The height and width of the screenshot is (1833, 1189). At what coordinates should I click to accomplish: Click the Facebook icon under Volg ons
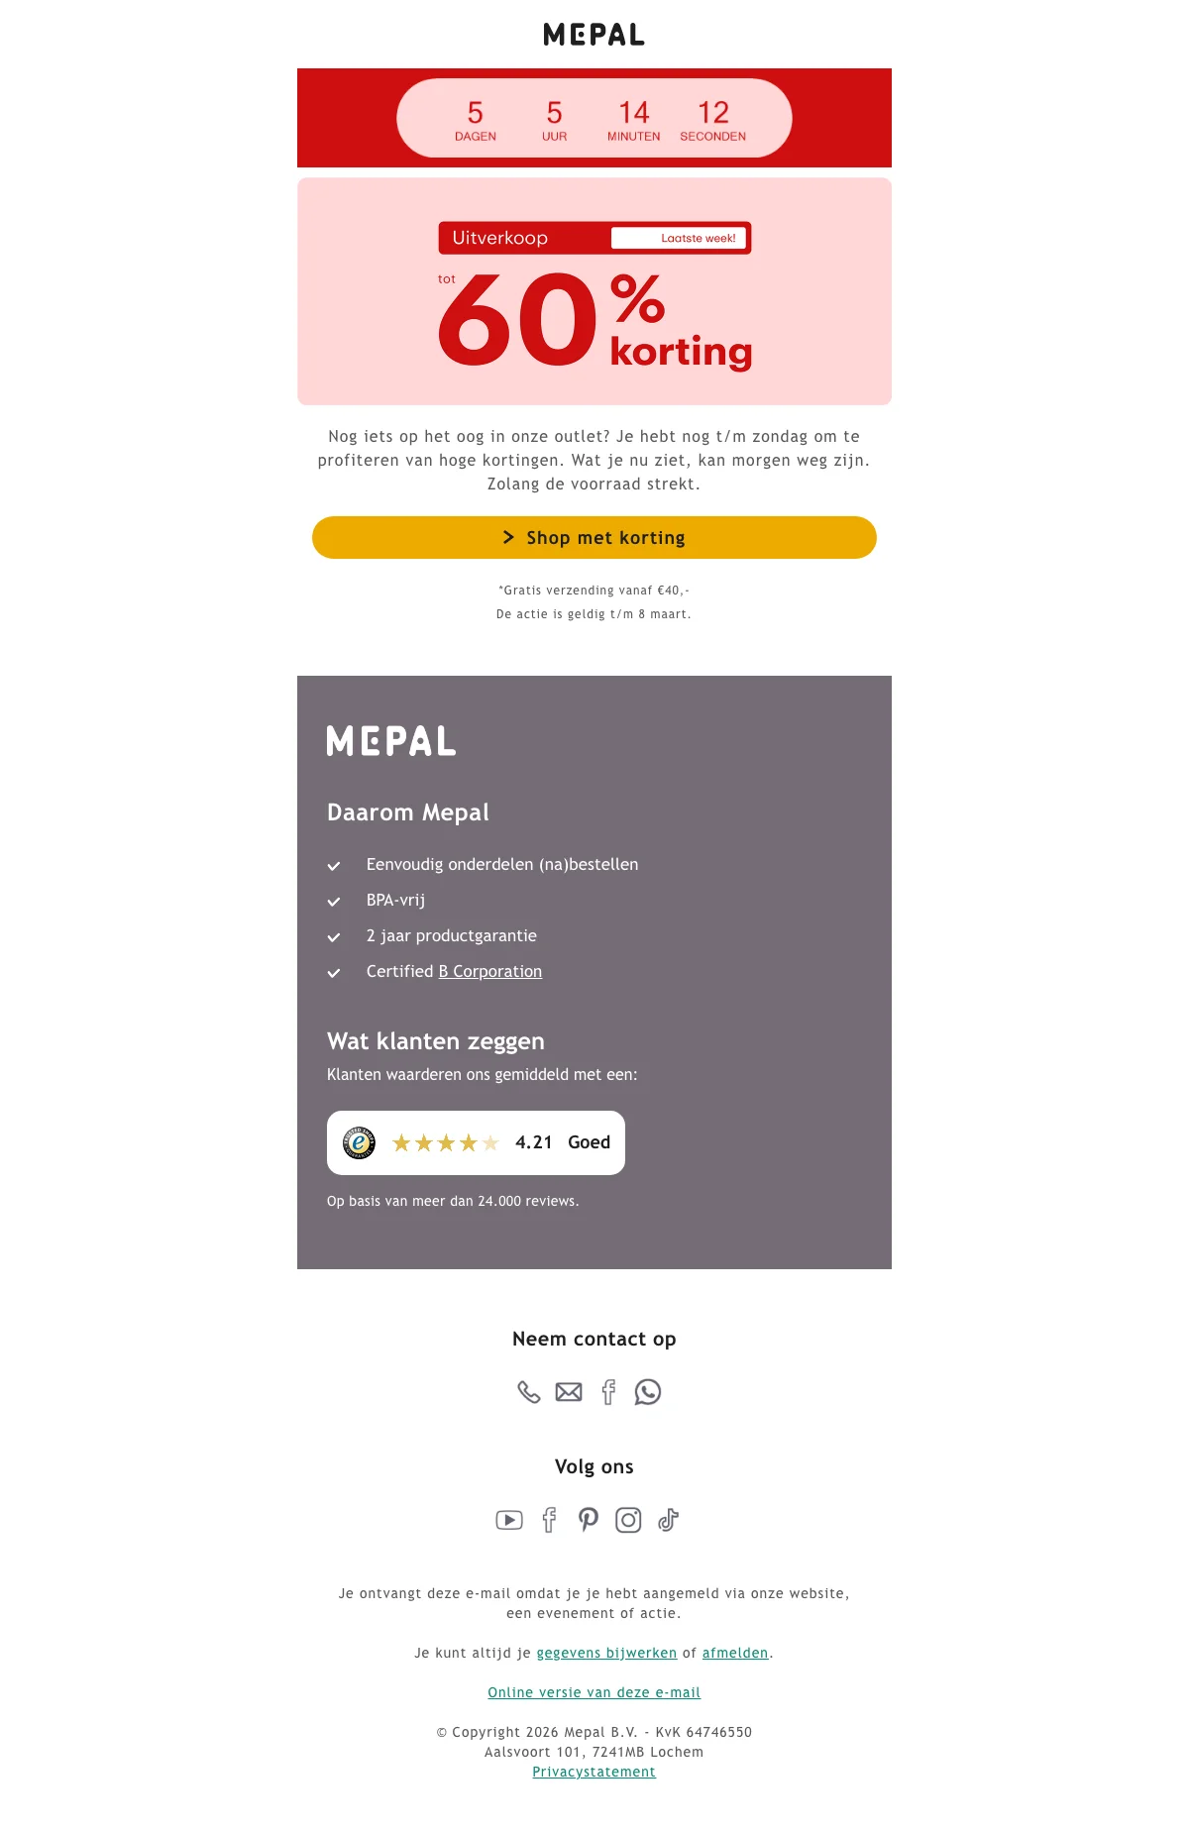point(549,1520)
